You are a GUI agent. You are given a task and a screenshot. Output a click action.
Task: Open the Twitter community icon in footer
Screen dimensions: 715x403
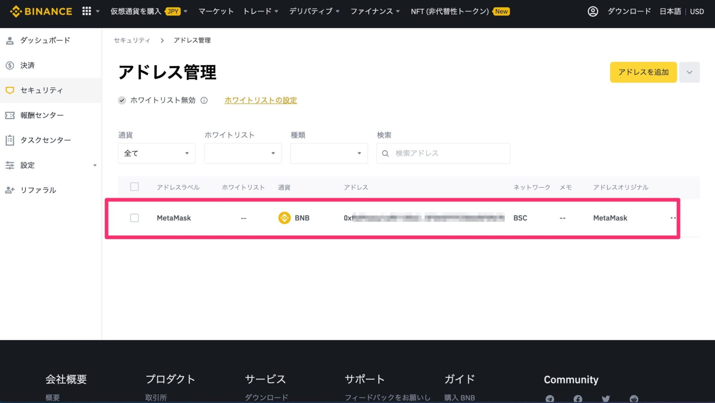[606, 398]
